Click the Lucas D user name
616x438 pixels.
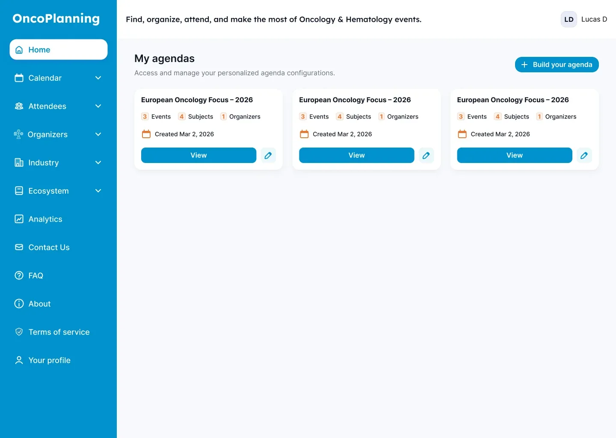click(x=594, y=19)
